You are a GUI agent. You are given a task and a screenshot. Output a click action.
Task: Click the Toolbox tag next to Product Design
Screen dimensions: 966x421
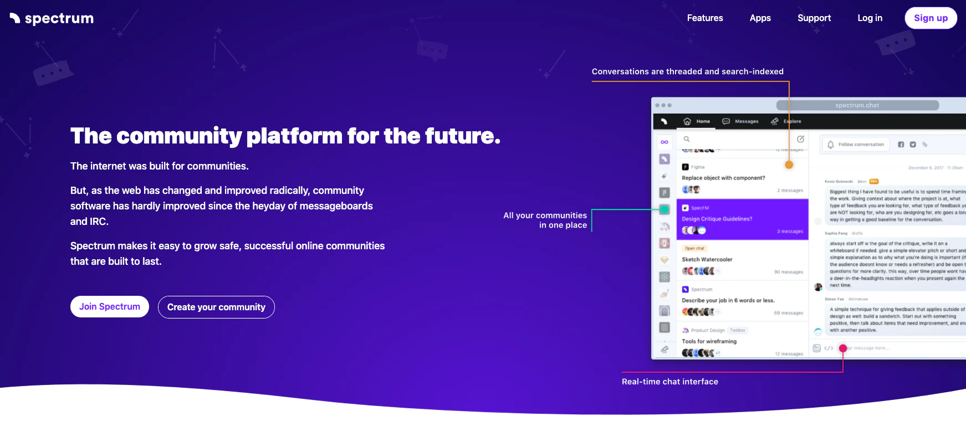point(738,330)
